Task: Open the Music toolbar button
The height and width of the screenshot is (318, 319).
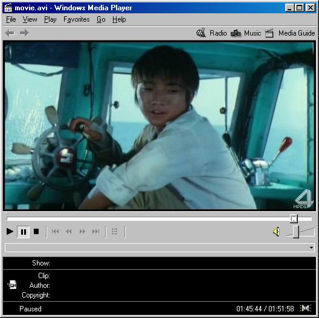Action: click(x=246, y=33)
